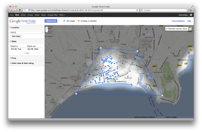
Task: Zoom in the map with plus control
Action: [x=47, y=28]
